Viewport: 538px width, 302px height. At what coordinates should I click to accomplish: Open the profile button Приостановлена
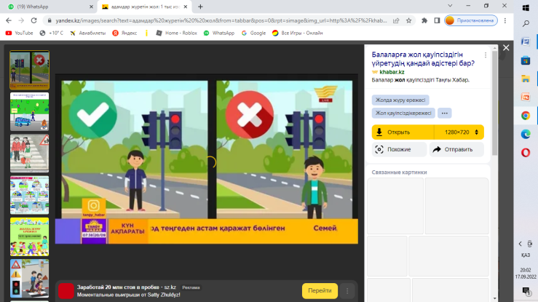point(471,20)
